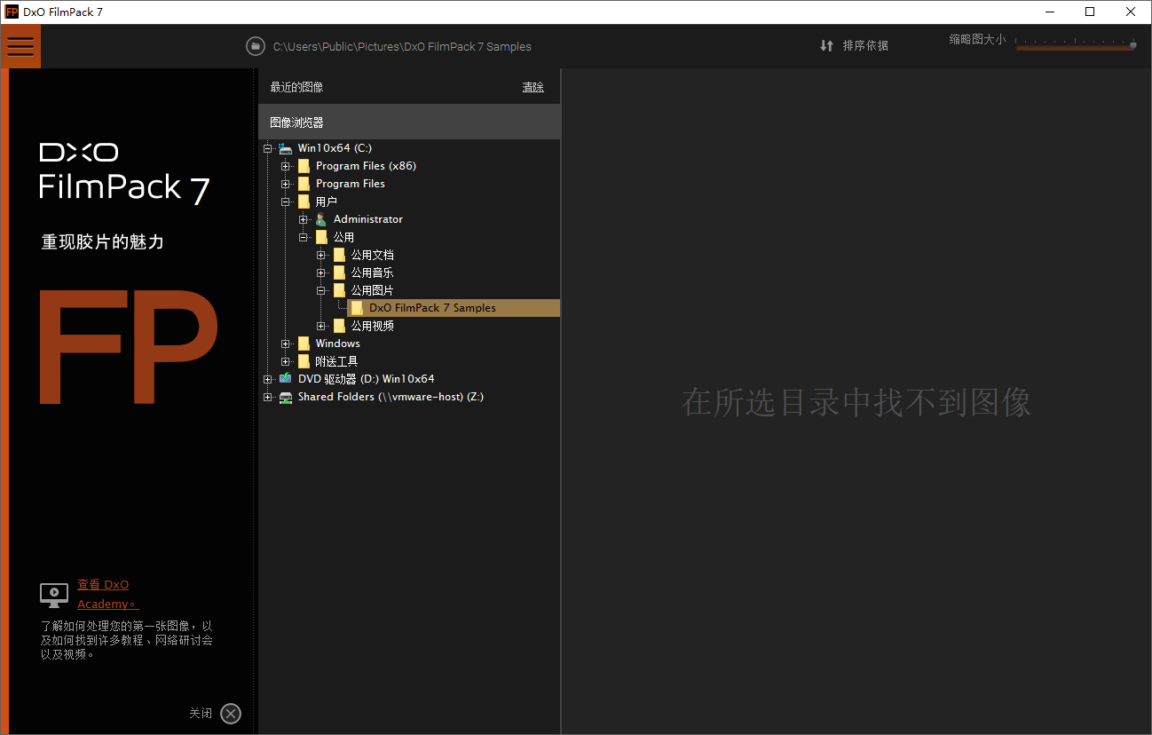Select the 公用视频 folder row
Screen dimensions: 1152x735
pyautogui.click(x=372, y=326)
